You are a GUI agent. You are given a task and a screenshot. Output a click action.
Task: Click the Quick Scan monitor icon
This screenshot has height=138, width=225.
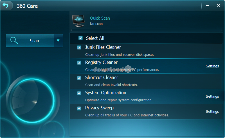78,21
